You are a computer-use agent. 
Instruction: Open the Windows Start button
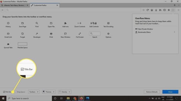click(x=3, y=98)
